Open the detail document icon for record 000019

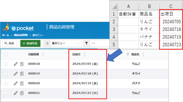tap(22, 74)
